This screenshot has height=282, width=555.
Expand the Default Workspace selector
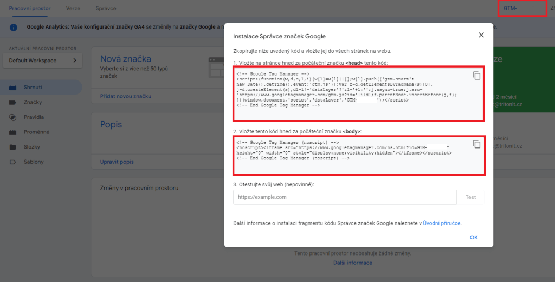click(42, 61)
